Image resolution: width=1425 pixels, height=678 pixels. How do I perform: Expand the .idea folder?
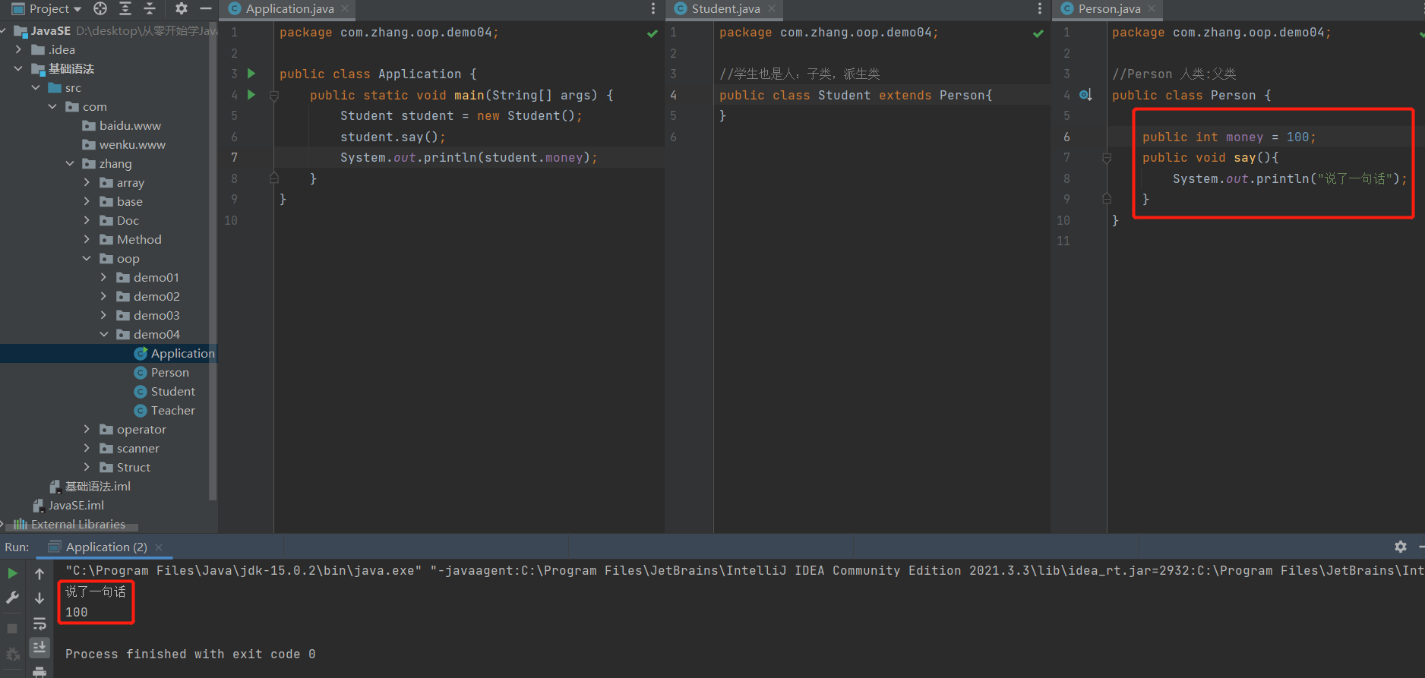[18, 49]
